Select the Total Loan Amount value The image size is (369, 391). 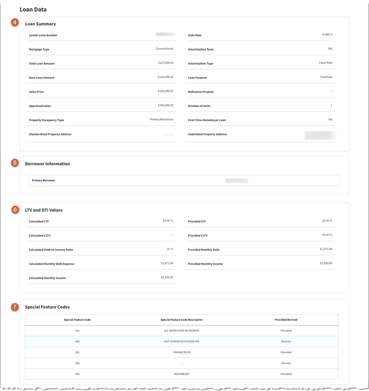point(166,62)
